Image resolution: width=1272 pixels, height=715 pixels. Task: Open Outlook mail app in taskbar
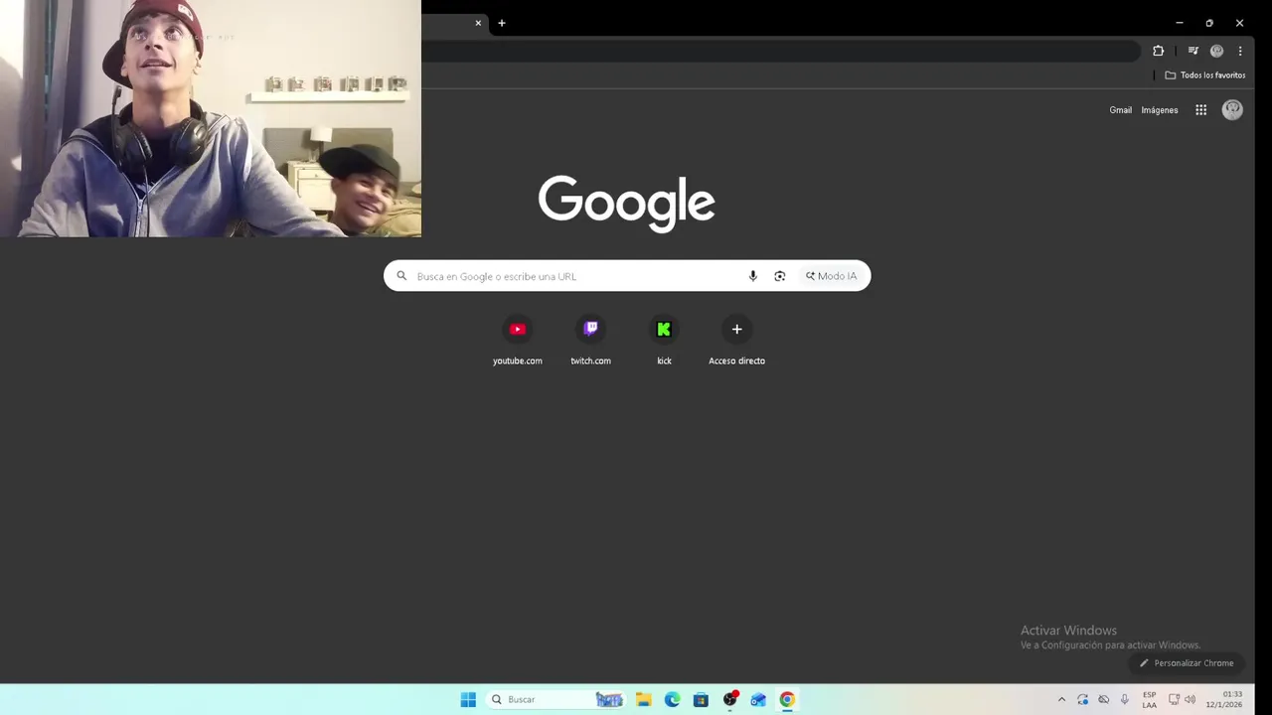tap(758, 699)
